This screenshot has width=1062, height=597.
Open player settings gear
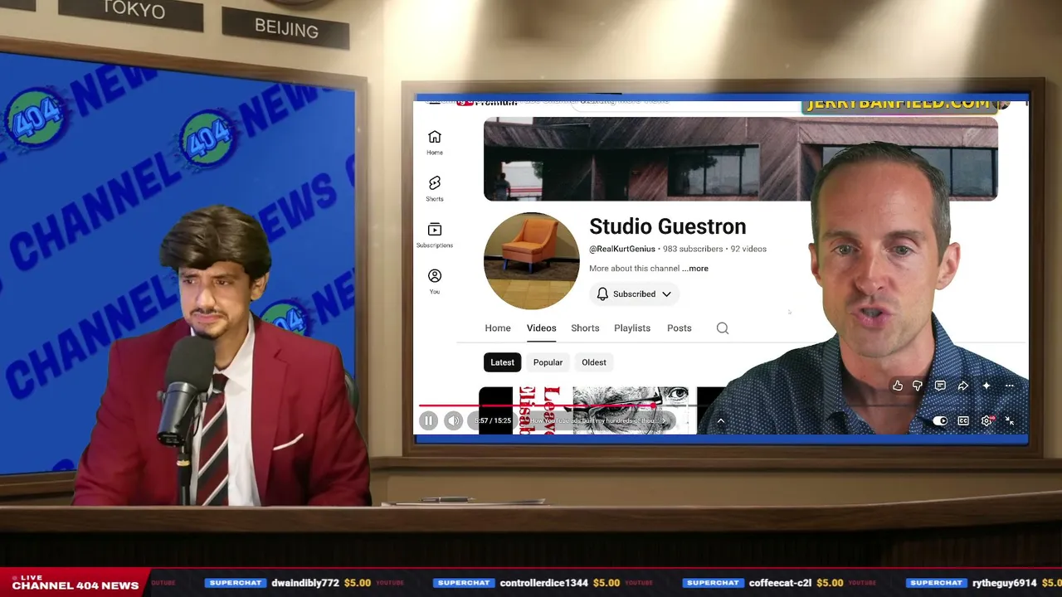click(986, 421)
